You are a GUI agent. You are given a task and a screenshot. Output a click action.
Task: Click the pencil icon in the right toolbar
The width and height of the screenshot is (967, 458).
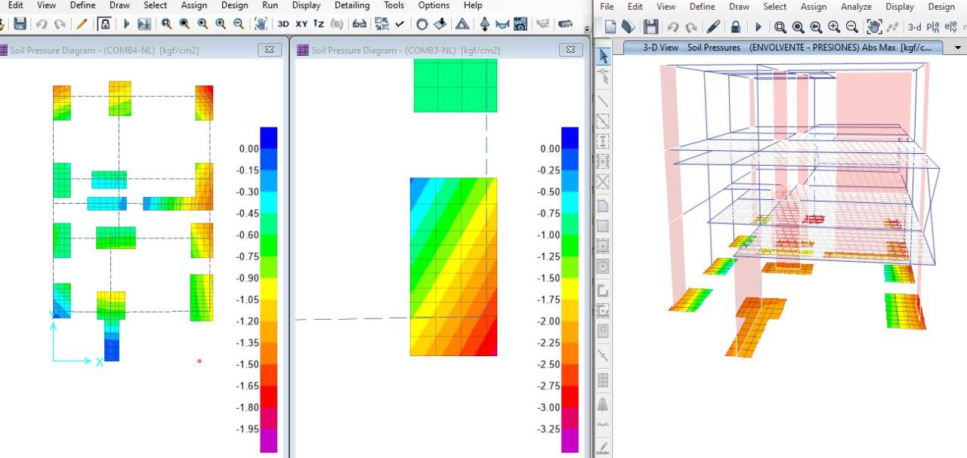712,27
